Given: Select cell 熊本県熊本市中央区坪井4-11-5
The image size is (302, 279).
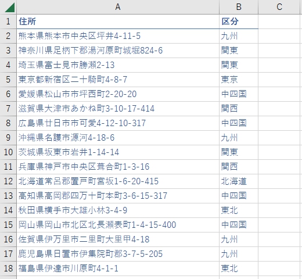Looking at the screenshot, I should pos(118,36).
